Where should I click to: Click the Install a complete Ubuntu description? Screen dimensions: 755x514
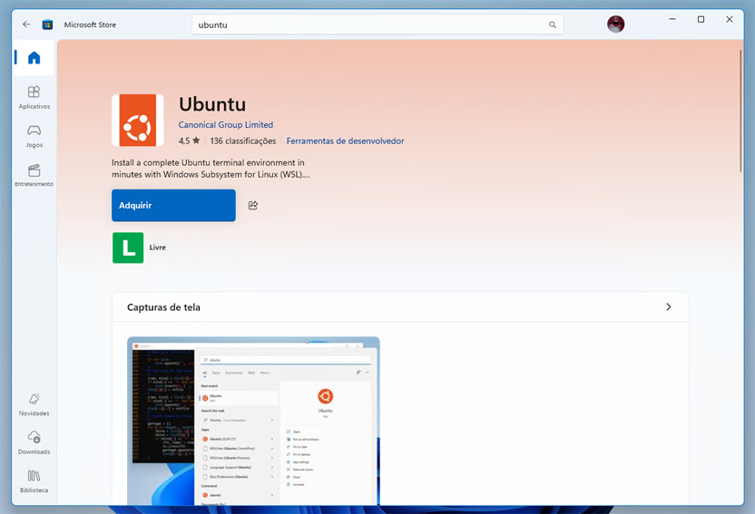click(211, 169)
